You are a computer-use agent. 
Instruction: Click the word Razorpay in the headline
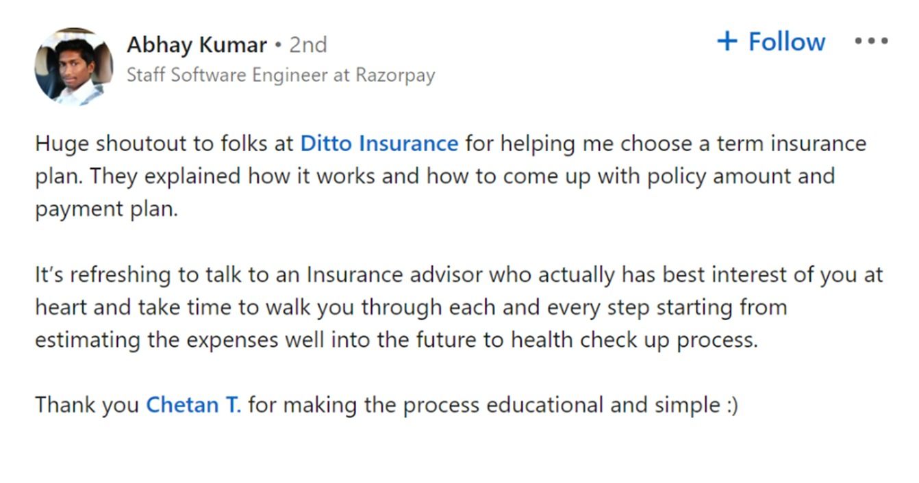pyautogui.click(x=395, y=75)
